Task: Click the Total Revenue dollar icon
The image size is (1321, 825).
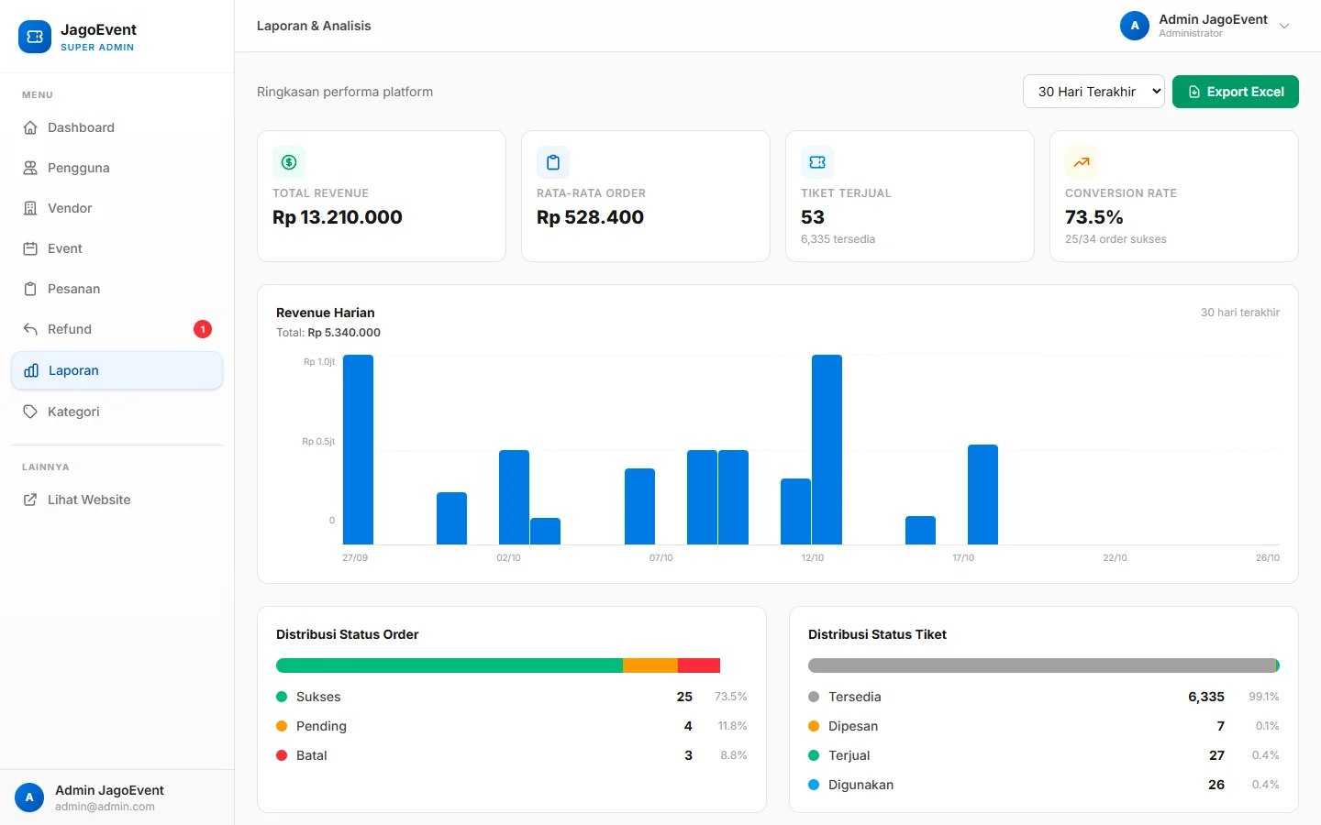Action: (289, 162)
